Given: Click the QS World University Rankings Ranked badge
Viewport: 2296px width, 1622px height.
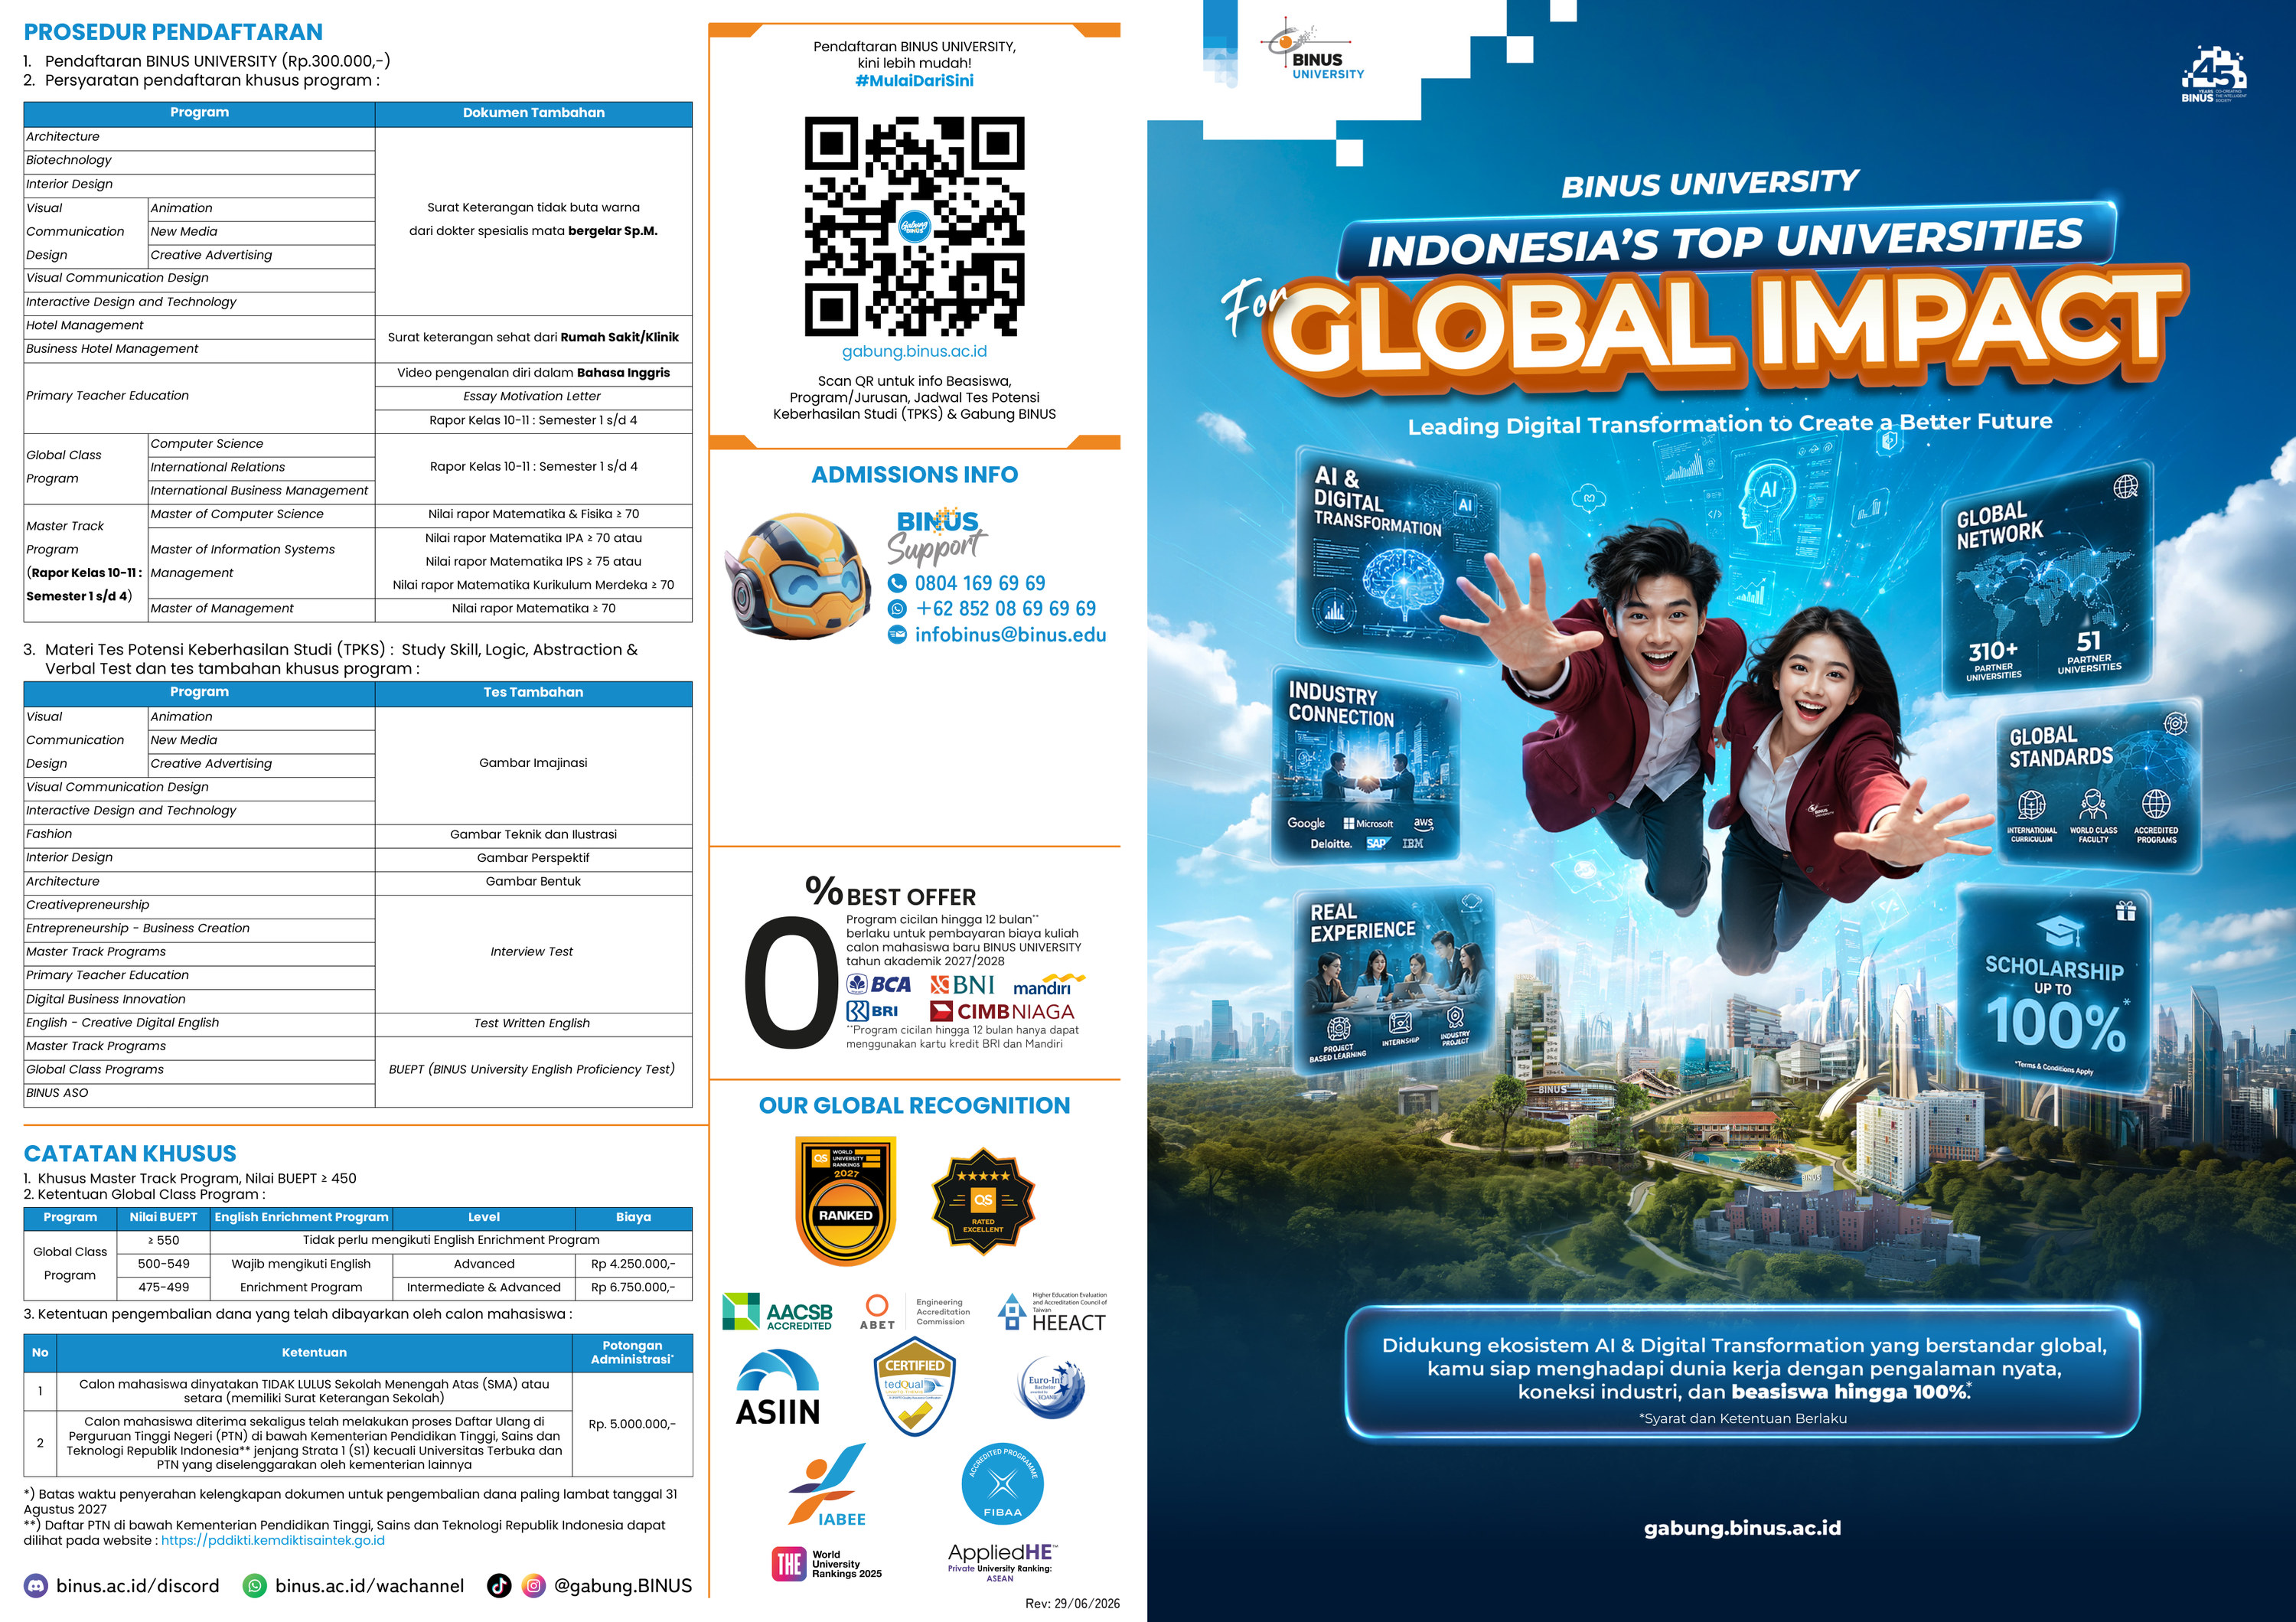Looking at the screenshot, I should click(x=846, y=1201).
